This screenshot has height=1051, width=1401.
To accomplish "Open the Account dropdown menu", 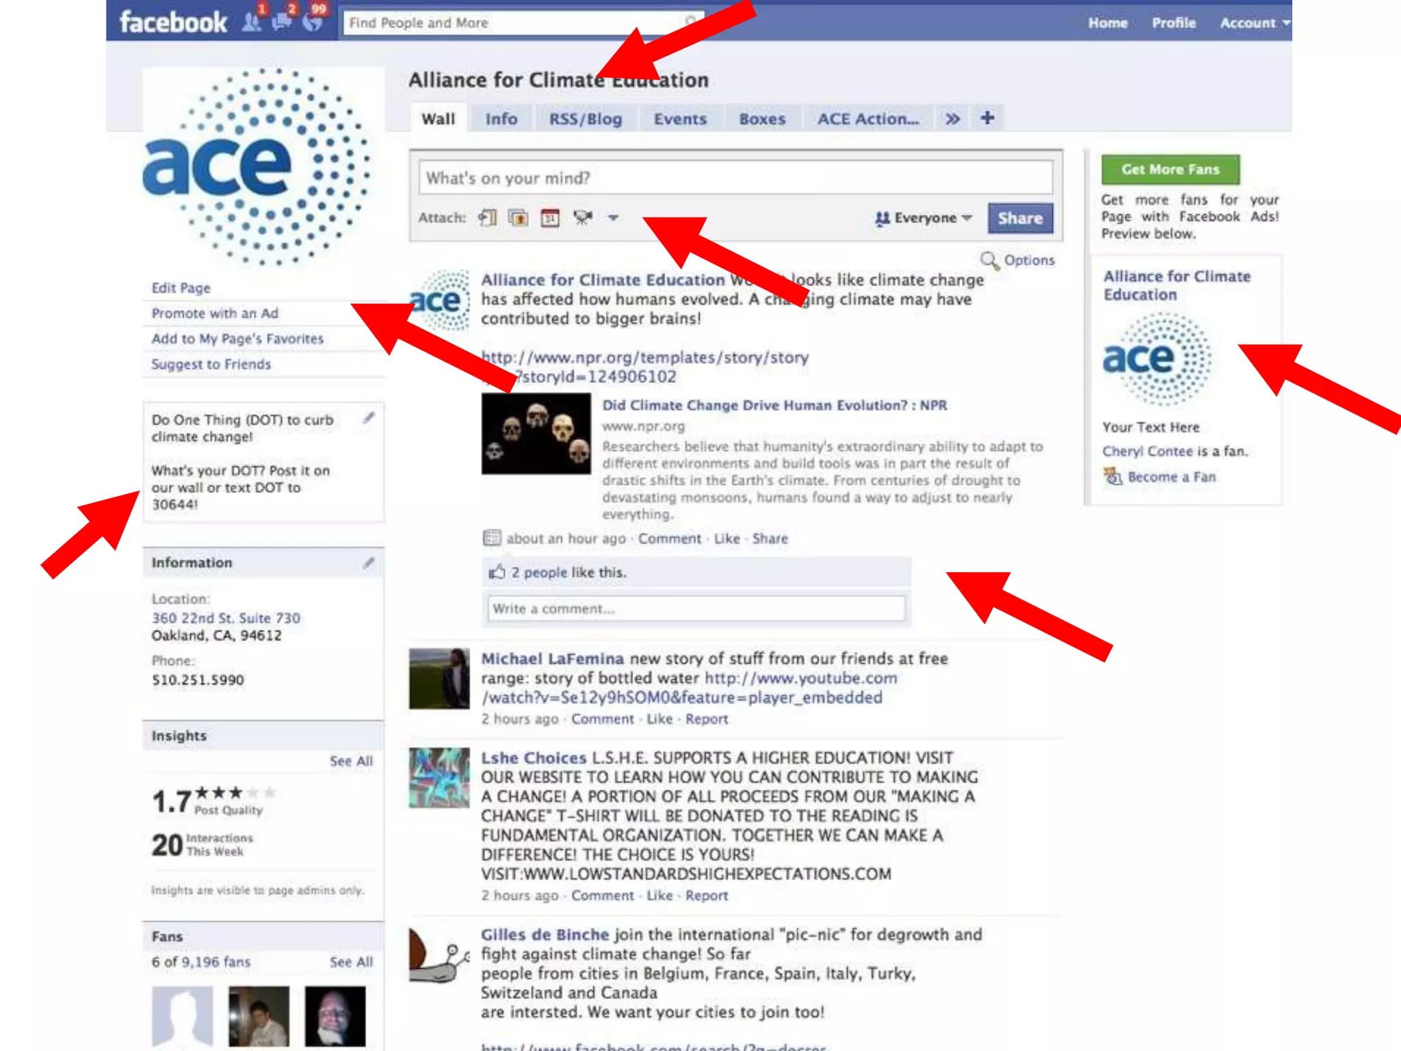I will coord(1255,23).
